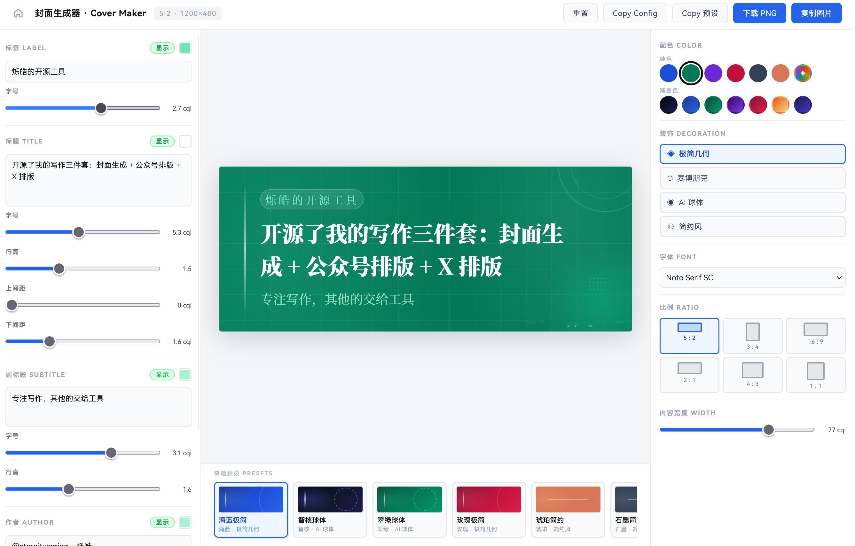This screenshot has height=546, width=855.
Task: Select the purple solid color swatch
Action: point(713,73)
